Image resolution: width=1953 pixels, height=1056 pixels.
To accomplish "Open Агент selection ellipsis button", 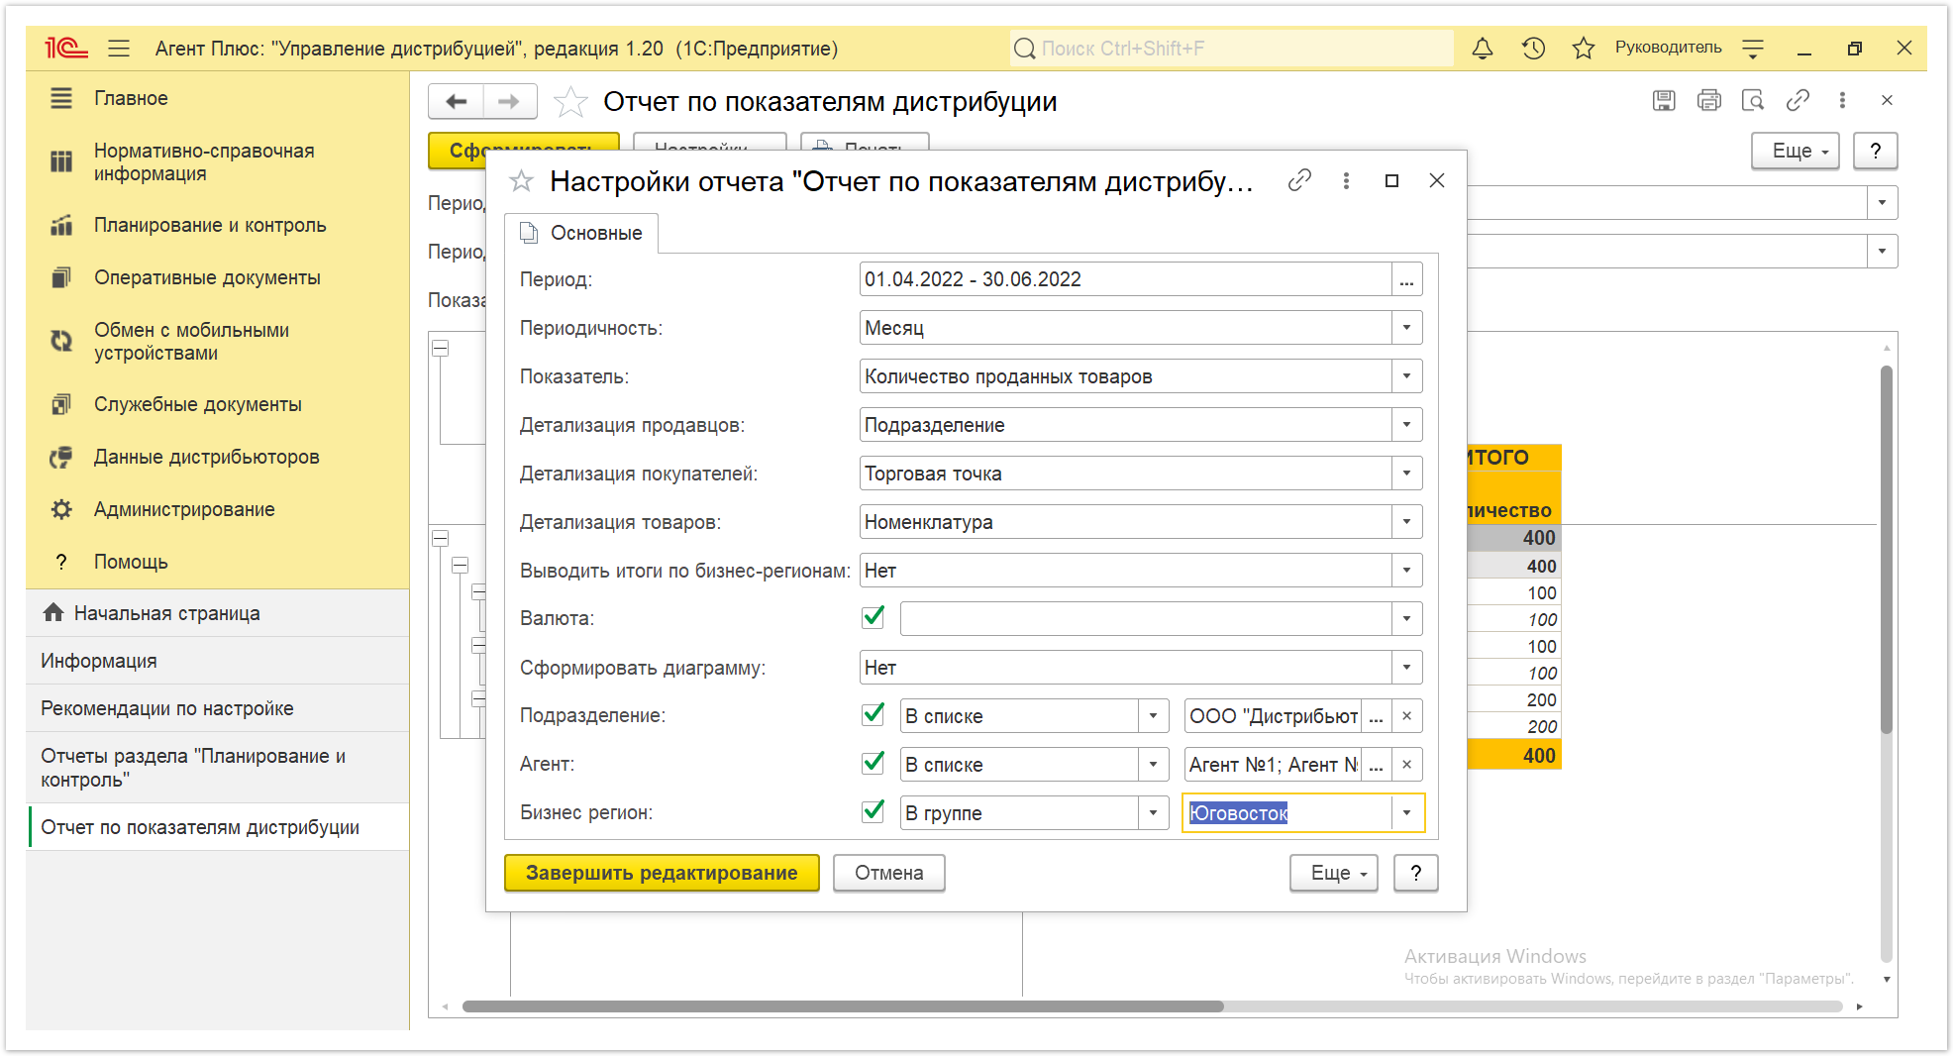I will (1376, 764).
